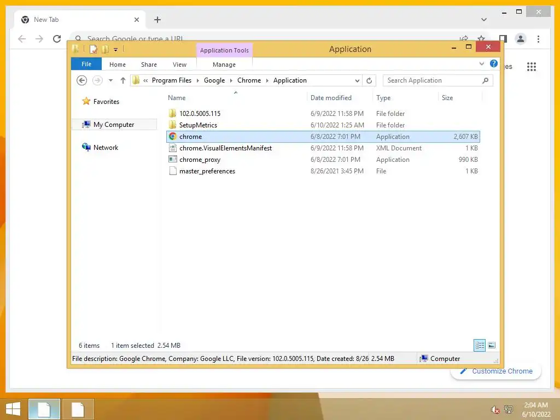560x420 pixels.
Task: Open Explorer help question mark icon
Action: pyautogui.click(x=494, y=64)
